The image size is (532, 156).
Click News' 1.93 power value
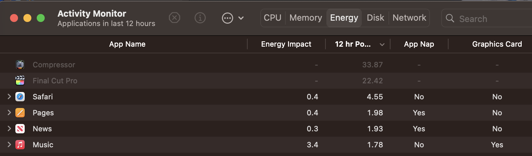[x=375, y=129]
